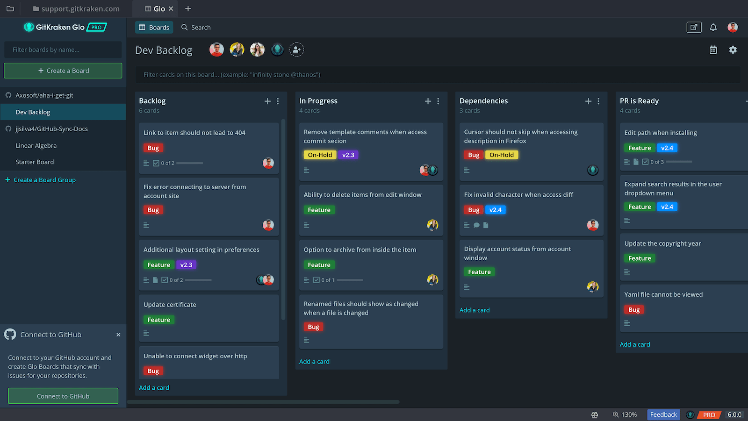
Task: Open the Backlog column options menu
Action: (x=278, y=101)
